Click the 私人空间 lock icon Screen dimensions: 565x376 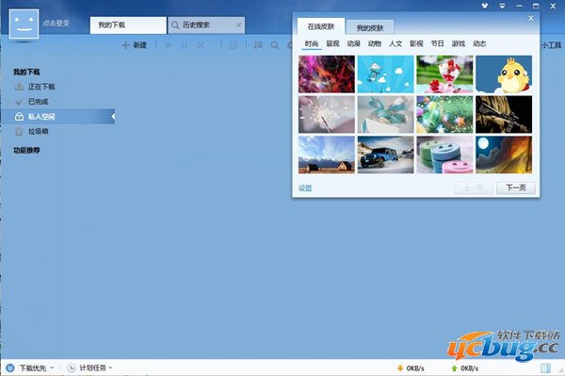click(19, 117)
